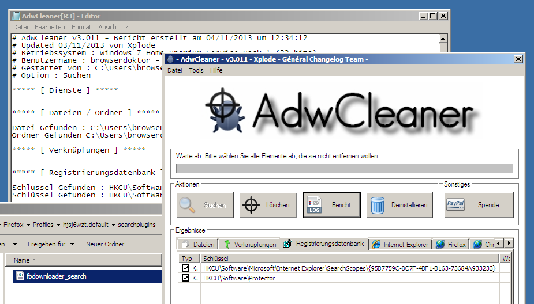Expand dropdown arrow after Profiles breadcrumb
Image resolution: width=534 pixels, height=304 pixels.
(x=58, y=225)
